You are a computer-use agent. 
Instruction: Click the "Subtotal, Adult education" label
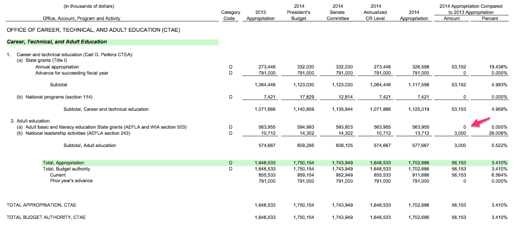(x=90, y=145)
